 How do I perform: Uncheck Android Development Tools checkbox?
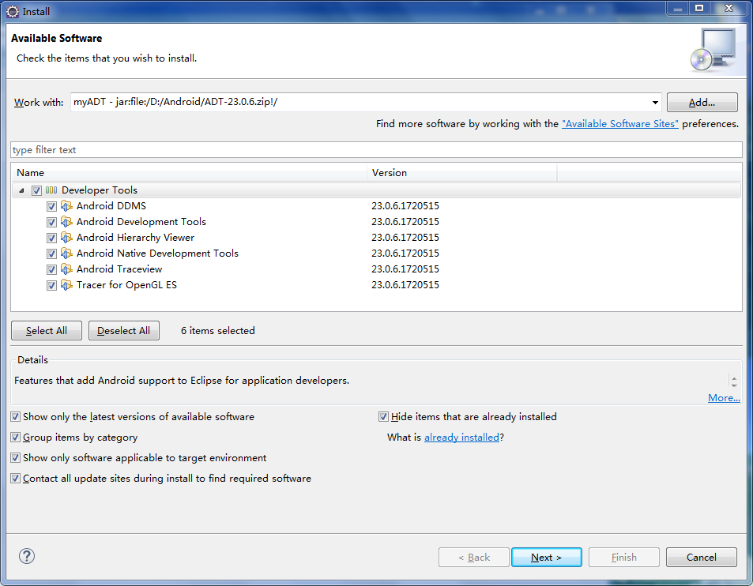[x=51, y=222]
